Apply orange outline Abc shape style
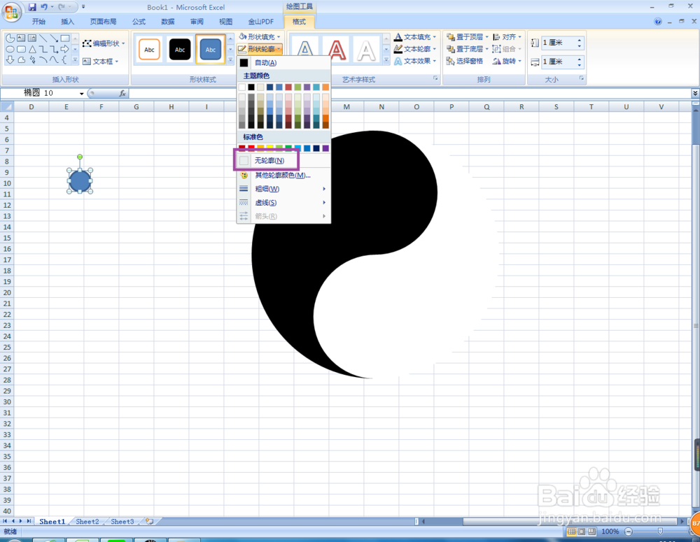This screenshot has width=700, height=542. click(149, 50)
